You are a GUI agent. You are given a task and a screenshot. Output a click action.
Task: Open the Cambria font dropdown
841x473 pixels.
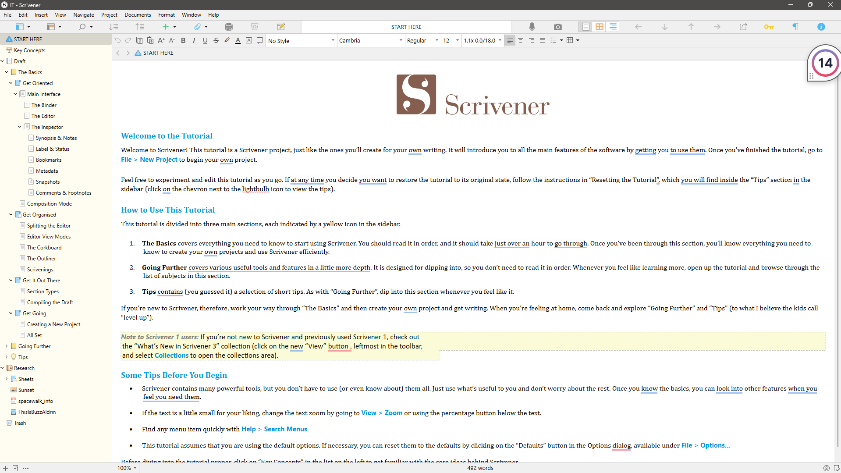click(371, 40)
